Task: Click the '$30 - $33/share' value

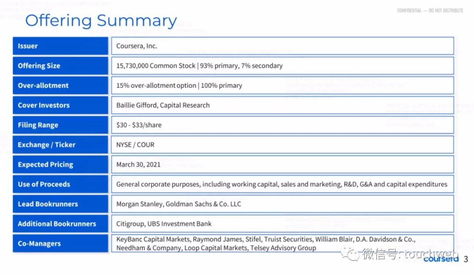Action: click(x=139, y=125)
